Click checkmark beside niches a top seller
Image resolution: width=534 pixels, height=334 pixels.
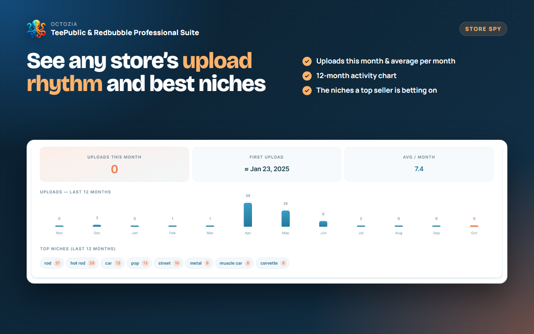tap(307, 91)
